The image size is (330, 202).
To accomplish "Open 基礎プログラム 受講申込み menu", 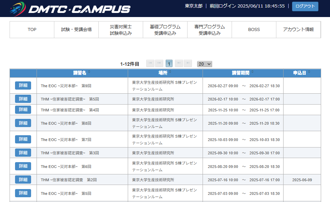I will tap(165, 30).
